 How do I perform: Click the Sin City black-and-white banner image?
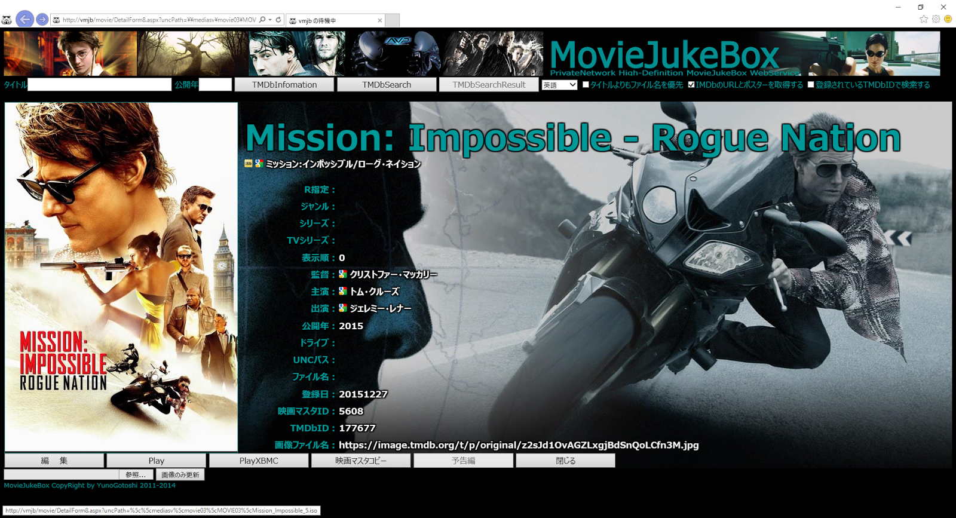tap(494, 54)
